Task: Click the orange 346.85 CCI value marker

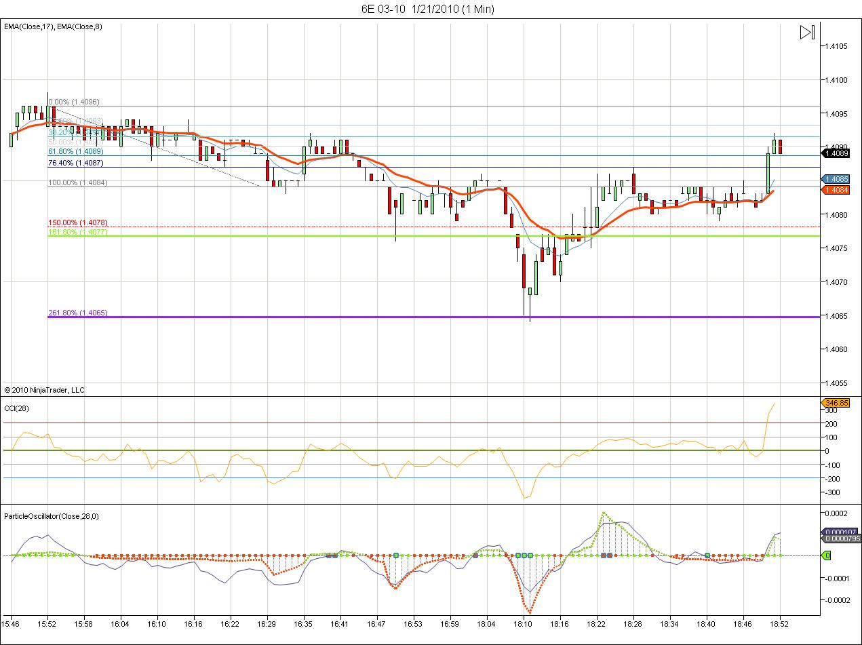Action: coord(835,403)
